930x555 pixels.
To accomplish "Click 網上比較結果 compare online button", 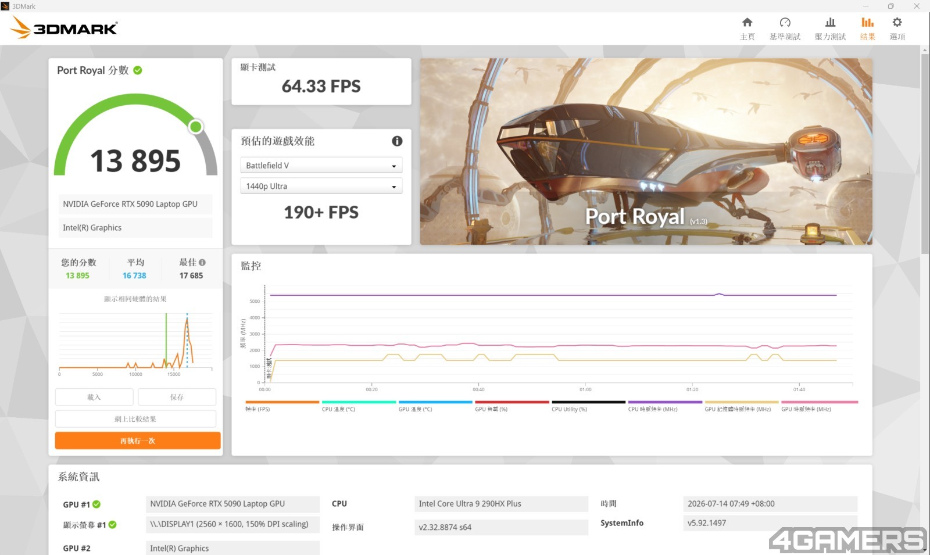I will [135, 419].
